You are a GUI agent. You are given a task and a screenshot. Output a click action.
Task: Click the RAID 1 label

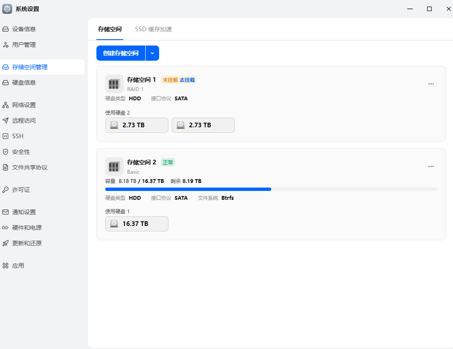click(135, 89)
